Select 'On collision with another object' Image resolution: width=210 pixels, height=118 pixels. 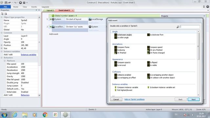(161, 78)
